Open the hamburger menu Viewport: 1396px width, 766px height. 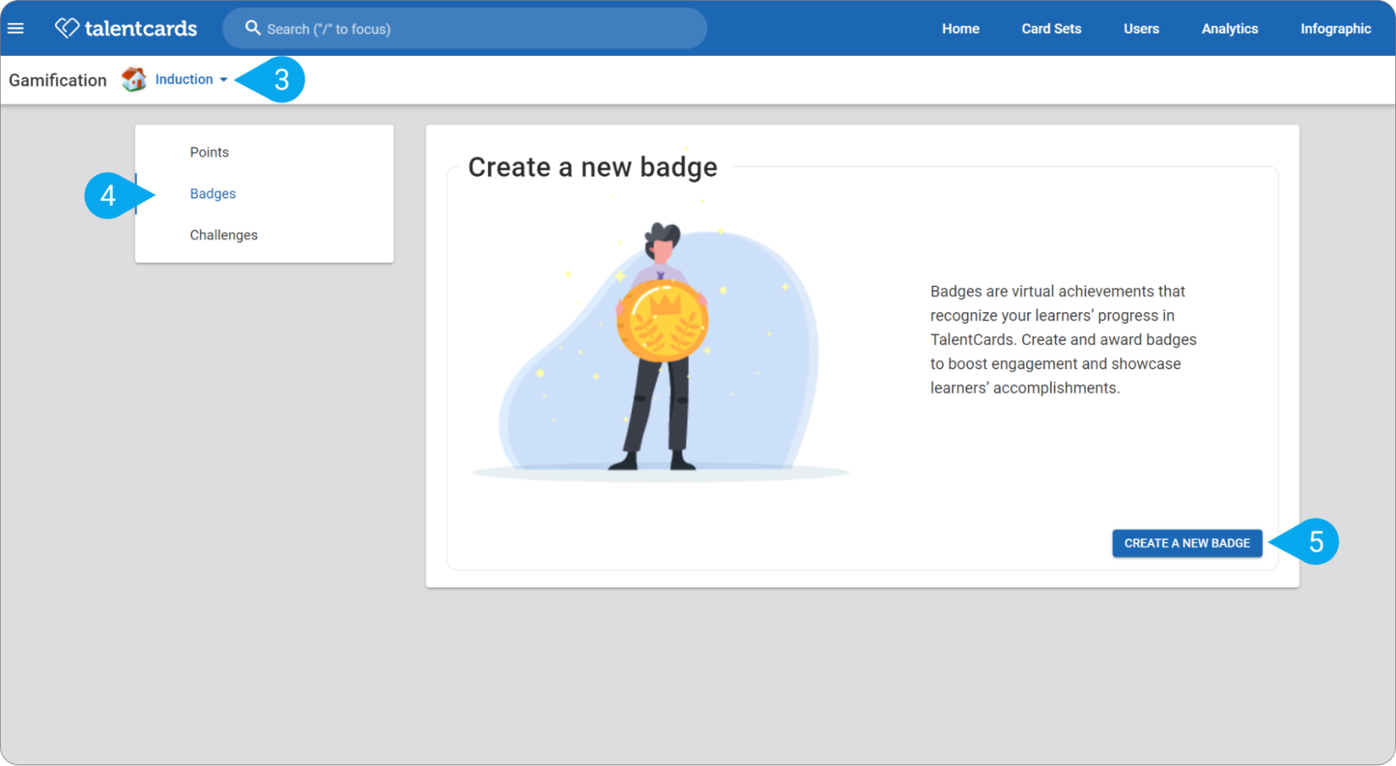(x=15, y=29)
